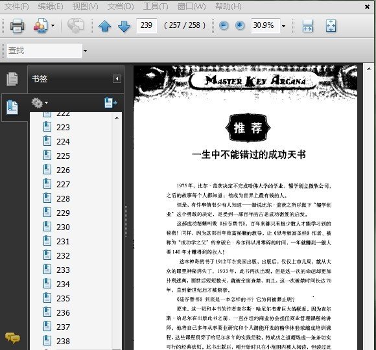Click document scrollbar up arrow
The width and height of the screenshot is (376, 350).
[369, 69]
